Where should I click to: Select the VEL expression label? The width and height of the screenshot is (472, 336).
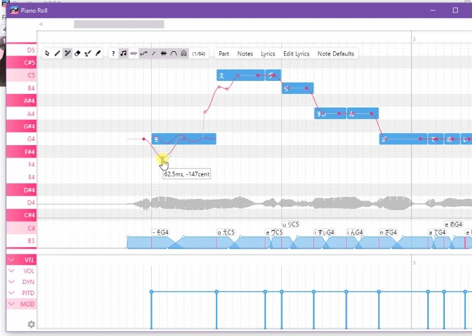pos(29,260)
